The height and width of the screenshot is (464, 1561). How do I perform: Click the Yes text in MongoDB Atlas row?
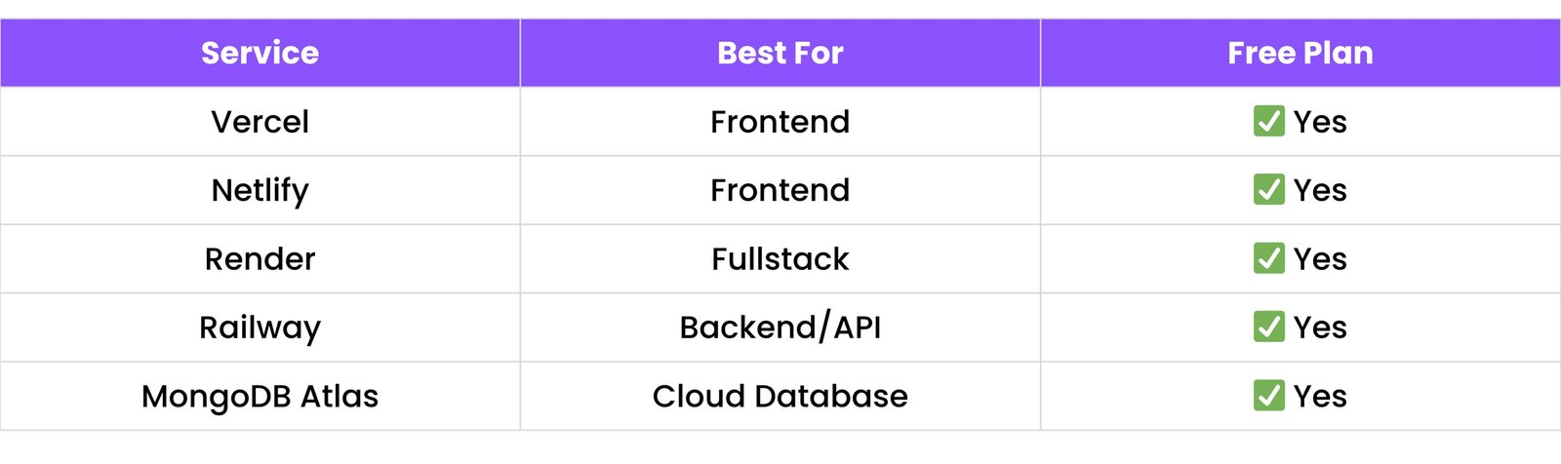pos(1320,396)
